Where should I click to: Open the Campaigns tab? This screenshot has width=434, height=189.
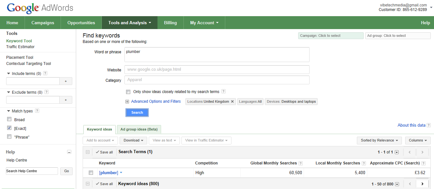pos(43,23)
